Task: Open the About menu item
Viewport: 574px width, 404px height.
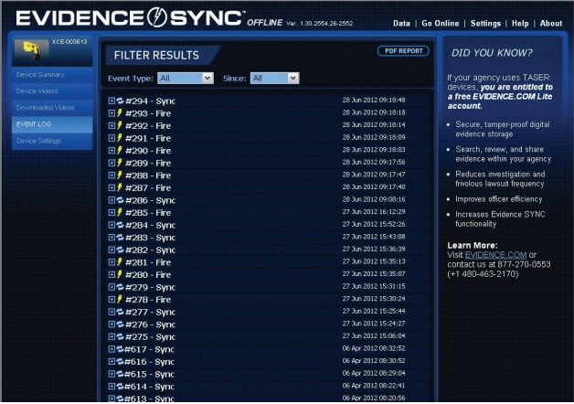Action: click(x=551, y=24)
